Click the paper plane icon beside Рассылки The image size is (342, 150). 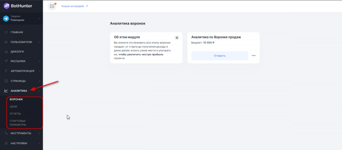point(6,61)
